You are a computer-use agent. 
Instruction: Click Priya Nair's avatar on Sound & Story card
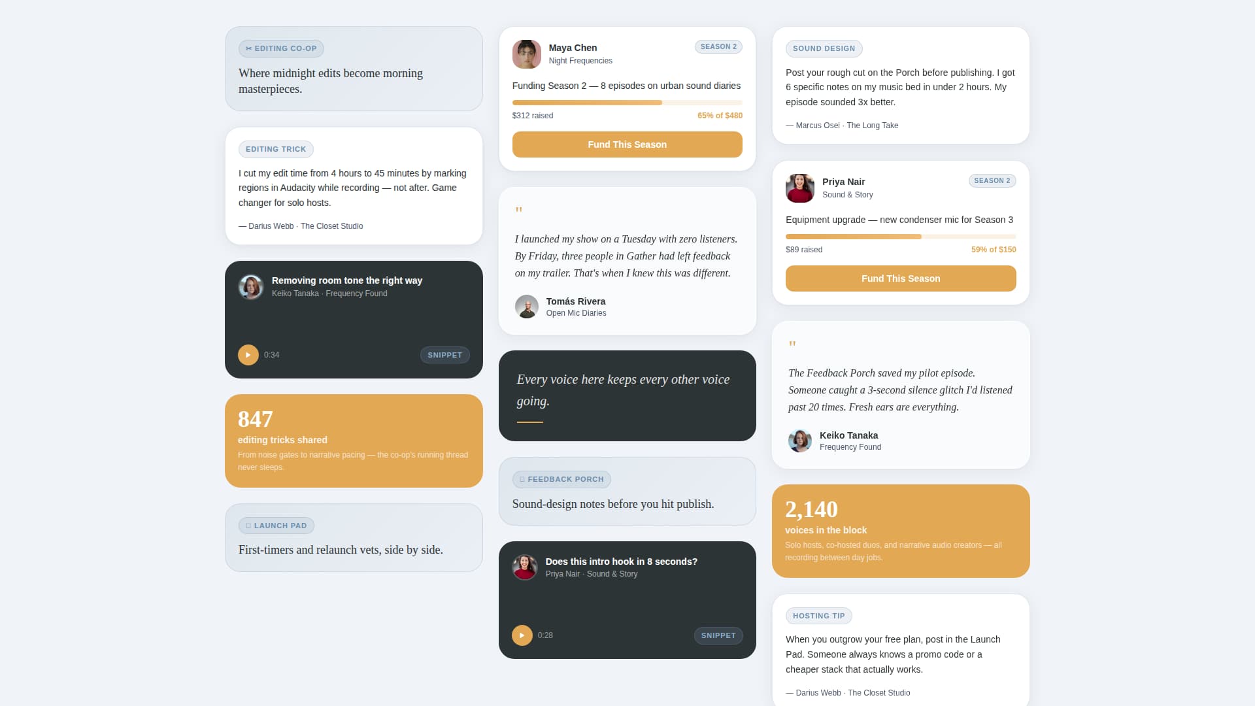799,188
